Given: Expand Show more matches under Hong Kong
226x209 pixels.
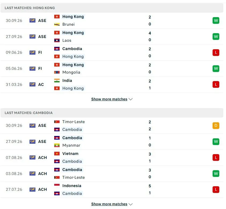Looking at the screenshot, I should point(109,99).
